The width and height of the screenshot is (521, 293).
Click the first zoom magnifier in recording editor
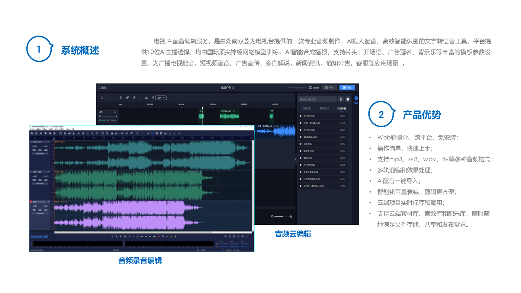coord(225,237)
